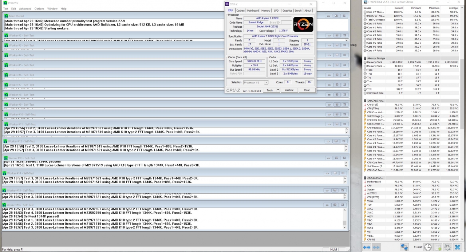
Task: Click the HWiNFO expand columns arrows icon
Action: (x=367, y=247)
